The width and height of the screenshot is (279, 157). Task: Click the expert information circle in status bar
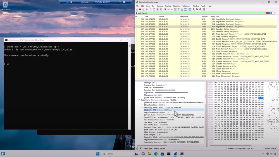[x=137, y=148]
